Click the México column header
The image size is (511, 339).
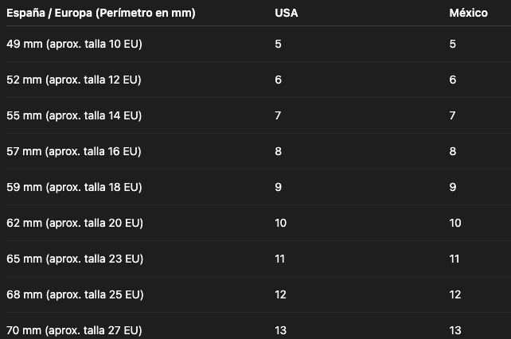[x=468, y=13]
